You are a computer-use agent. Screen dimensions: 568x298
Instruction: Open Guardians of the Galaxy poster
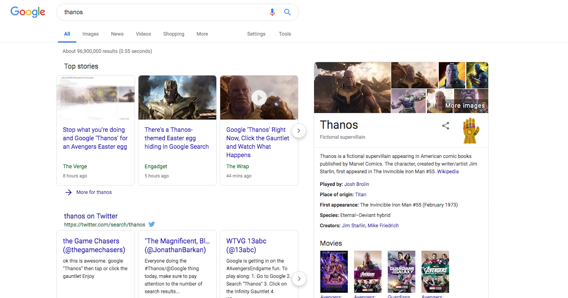(x=402, y=272)
